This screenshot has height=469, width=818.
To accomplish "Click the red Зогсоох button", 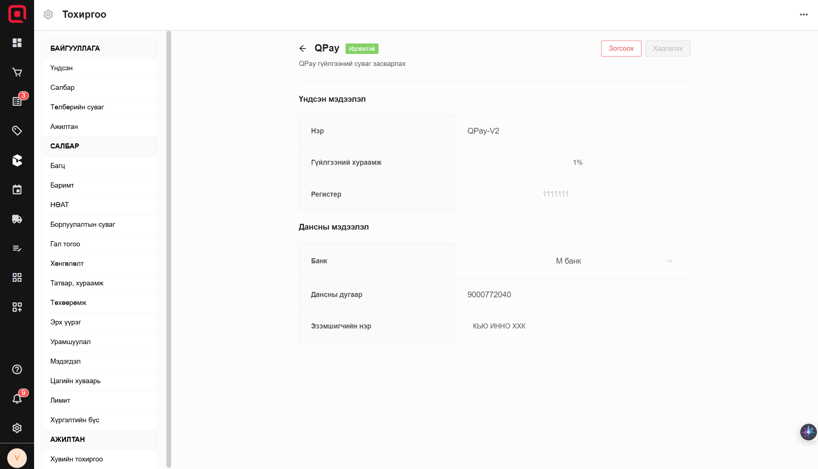I will click(621, 49).
